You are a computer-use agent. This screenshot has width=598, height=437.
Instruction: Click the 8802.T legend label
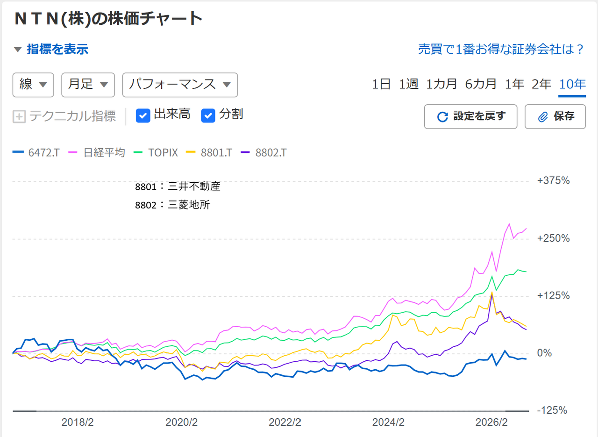coord(271,153)
